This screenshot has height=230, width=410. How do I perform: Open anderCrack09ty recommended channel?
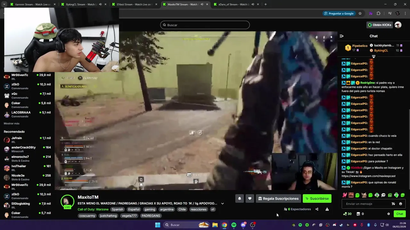[x=27, y=149]
